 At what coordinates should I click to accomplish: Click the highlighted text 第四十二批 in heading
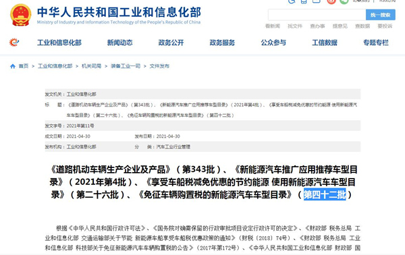[x=325, y=194]
